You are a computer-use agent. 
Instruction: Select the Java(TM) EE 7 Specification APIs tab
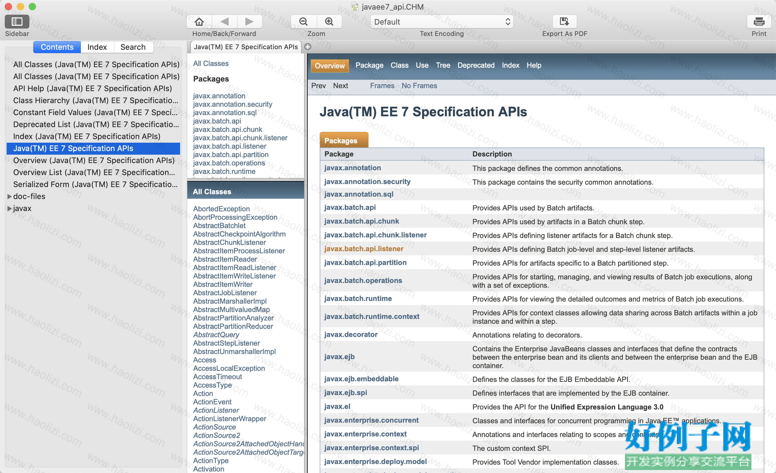246,47
